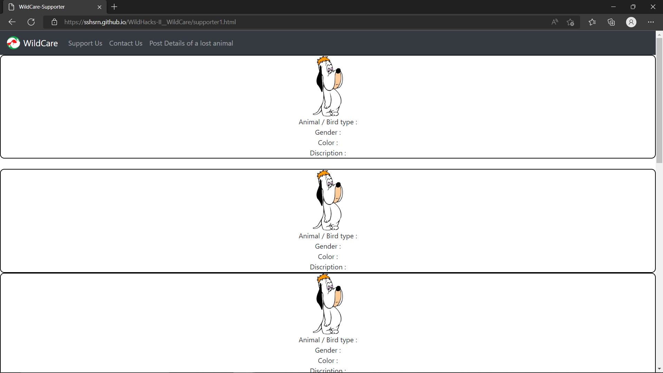Refresh the page with reload icon
The width and height of the screenshot is (663, 373).
31,22
